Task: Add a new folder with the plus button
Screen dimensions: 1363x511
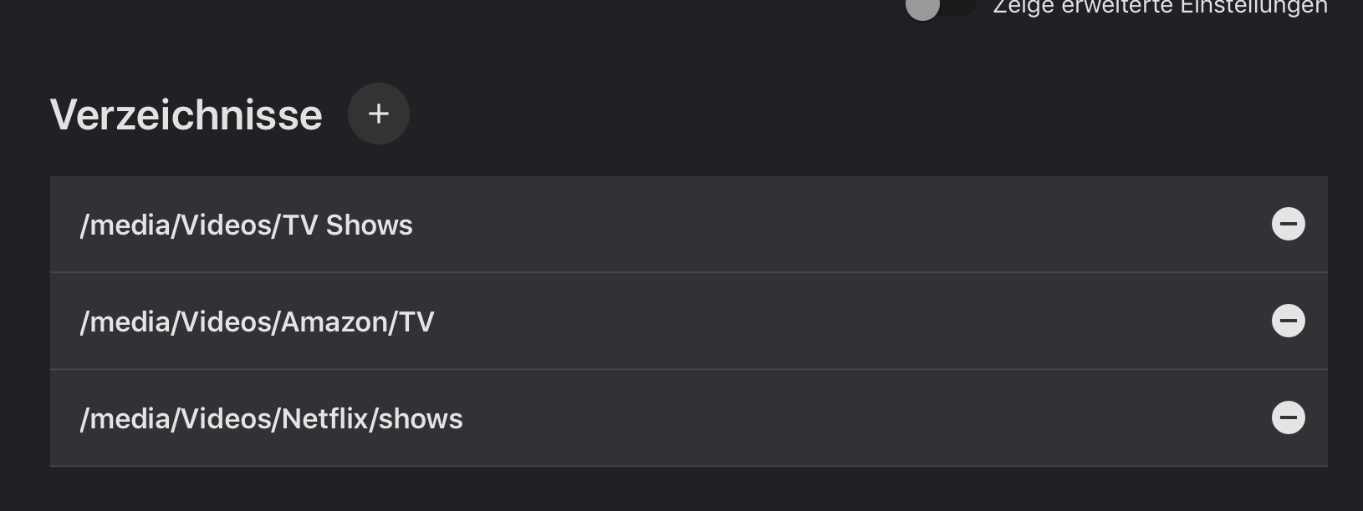Action: coord(379,114)
